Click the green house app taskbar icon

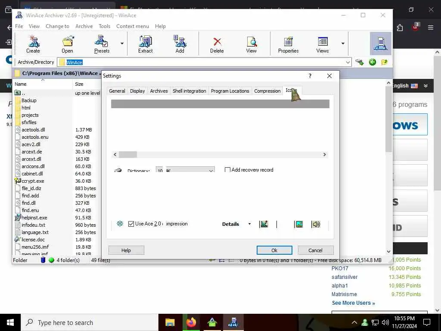[212, 322]
